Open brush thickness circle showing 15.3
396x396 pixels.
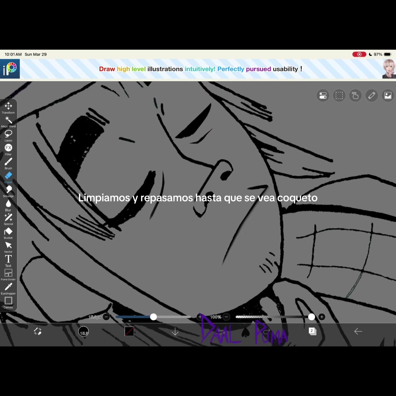tap(84, 331)
